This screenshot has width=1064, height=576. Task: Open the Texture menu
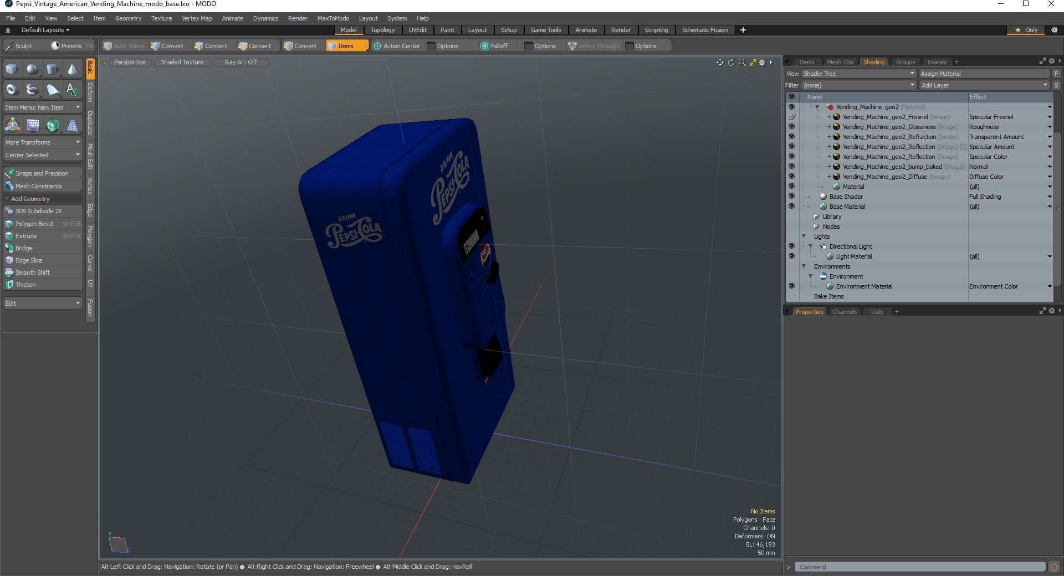[161, 18]
